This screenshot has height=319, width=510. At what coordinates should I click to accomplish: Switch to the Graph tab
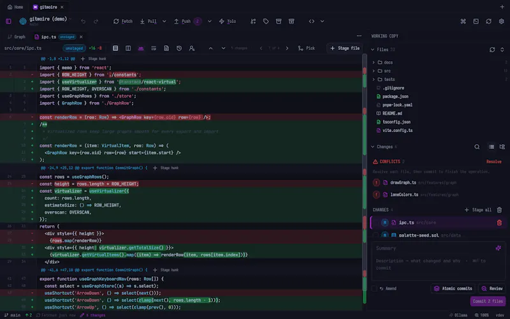17,37
